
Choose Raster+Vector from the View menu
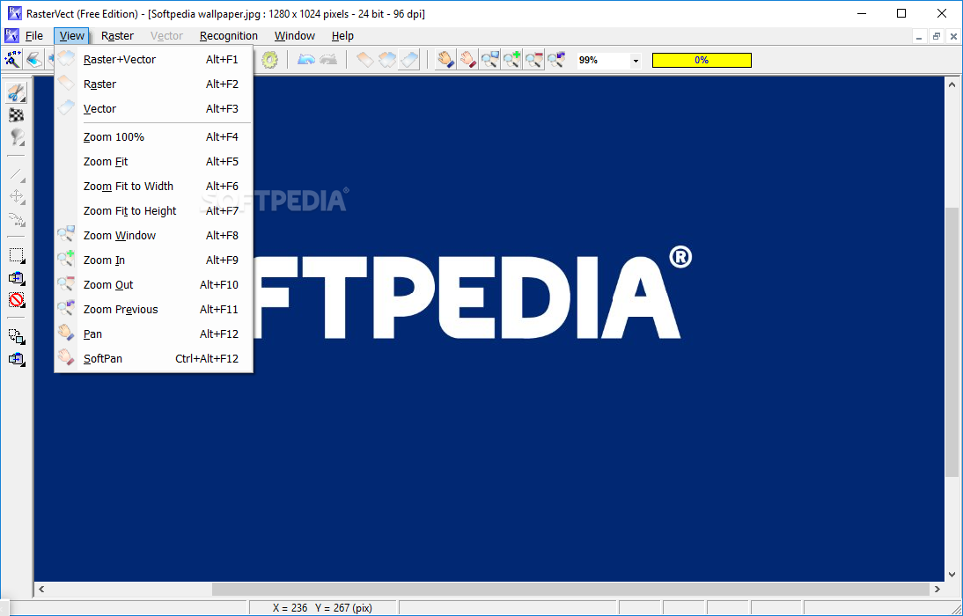coord(153,60)
